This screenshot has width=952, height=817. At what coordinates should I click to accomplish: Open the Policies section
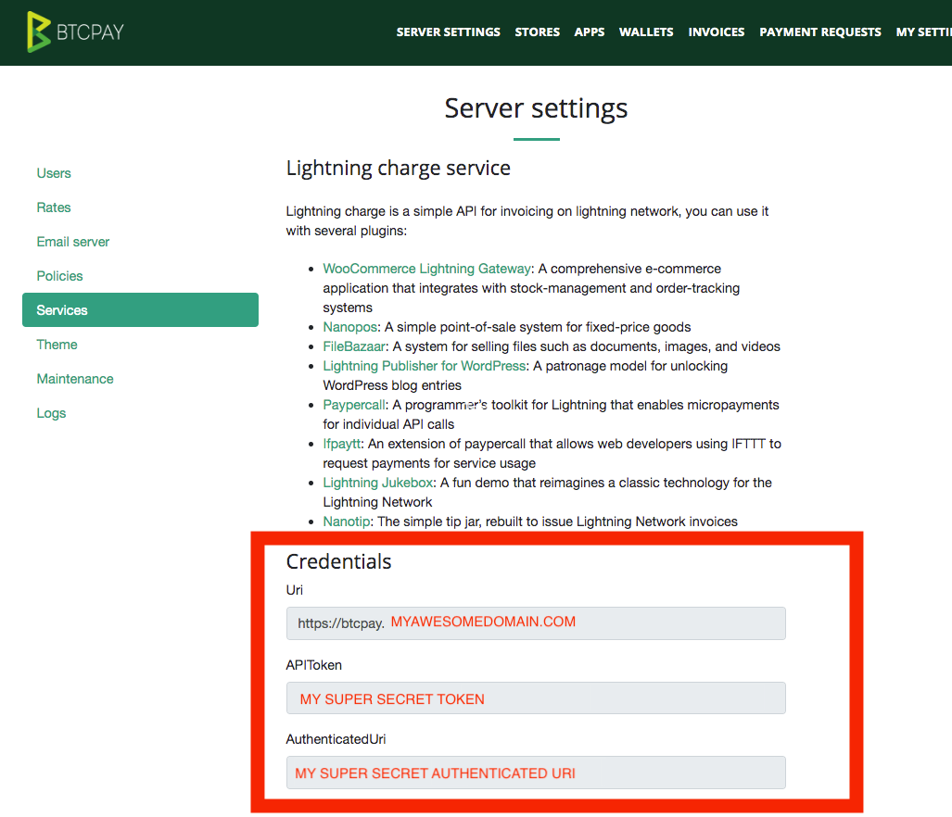(59, 276)
